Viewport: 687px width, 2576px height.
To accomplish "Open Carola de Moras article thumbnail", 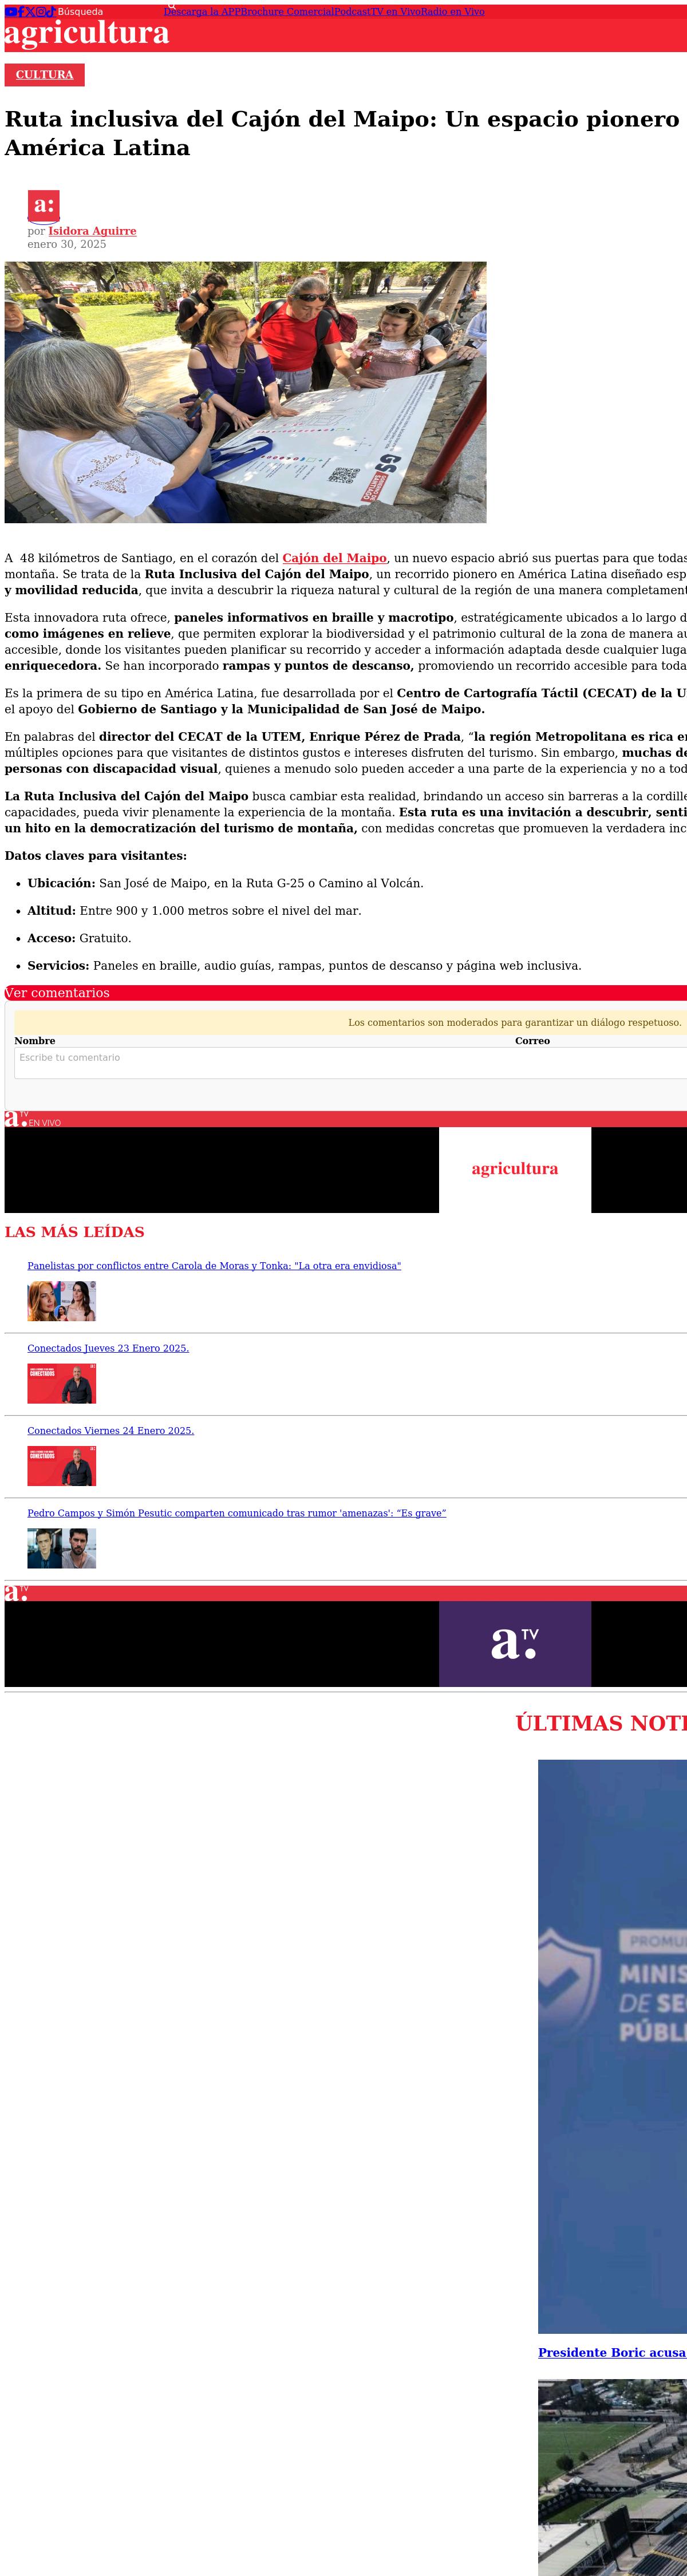I will coord(61,1302).
